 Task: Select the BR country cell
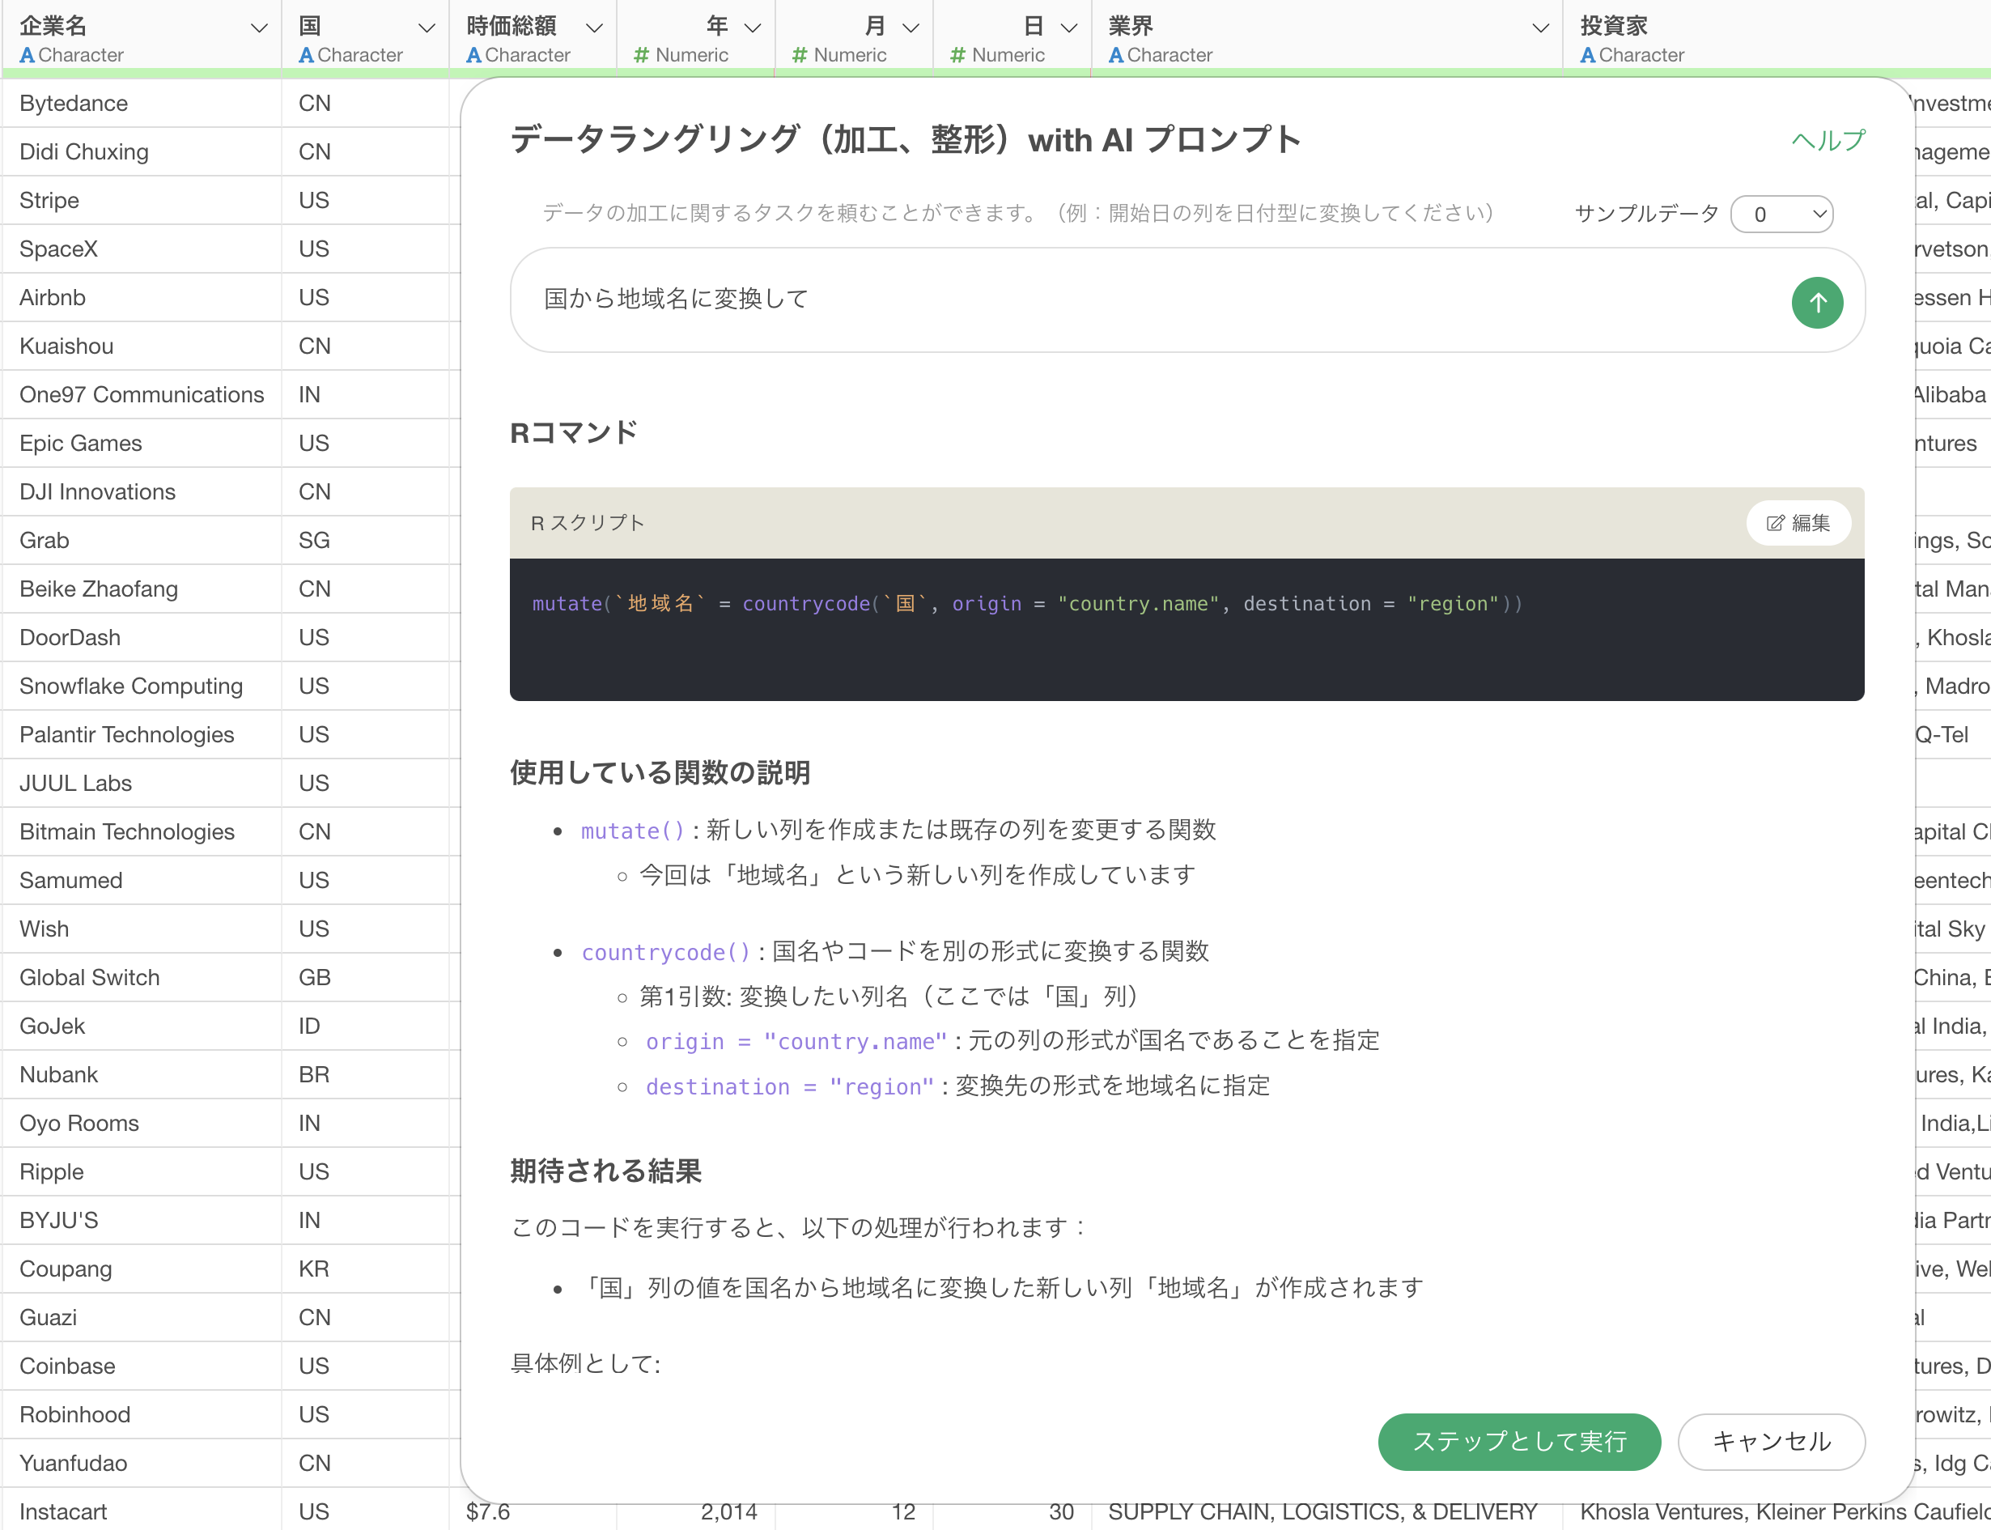coord(365,1075)
